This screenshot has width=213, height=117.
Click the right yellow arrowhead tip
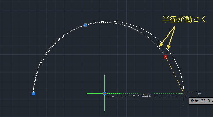tap(168, 49)
